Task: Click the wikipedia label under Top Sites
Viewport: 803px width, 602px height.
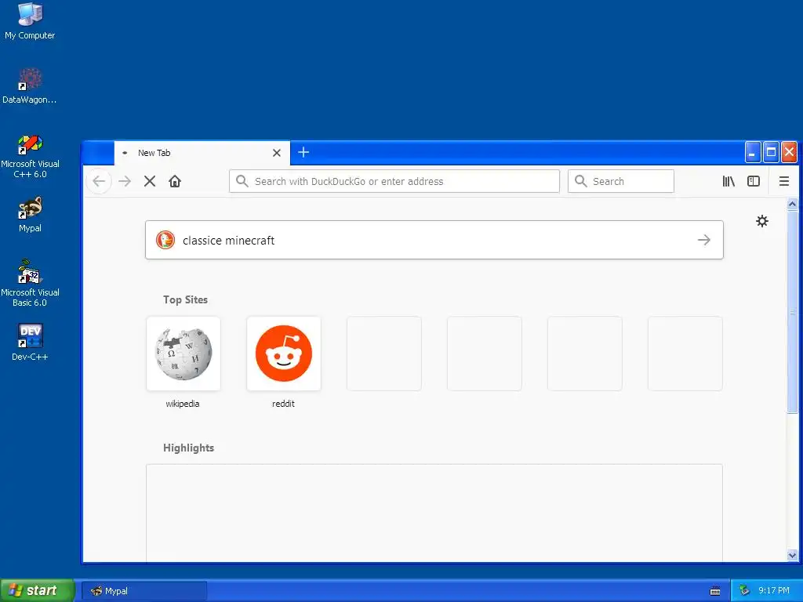Action: 182,404
